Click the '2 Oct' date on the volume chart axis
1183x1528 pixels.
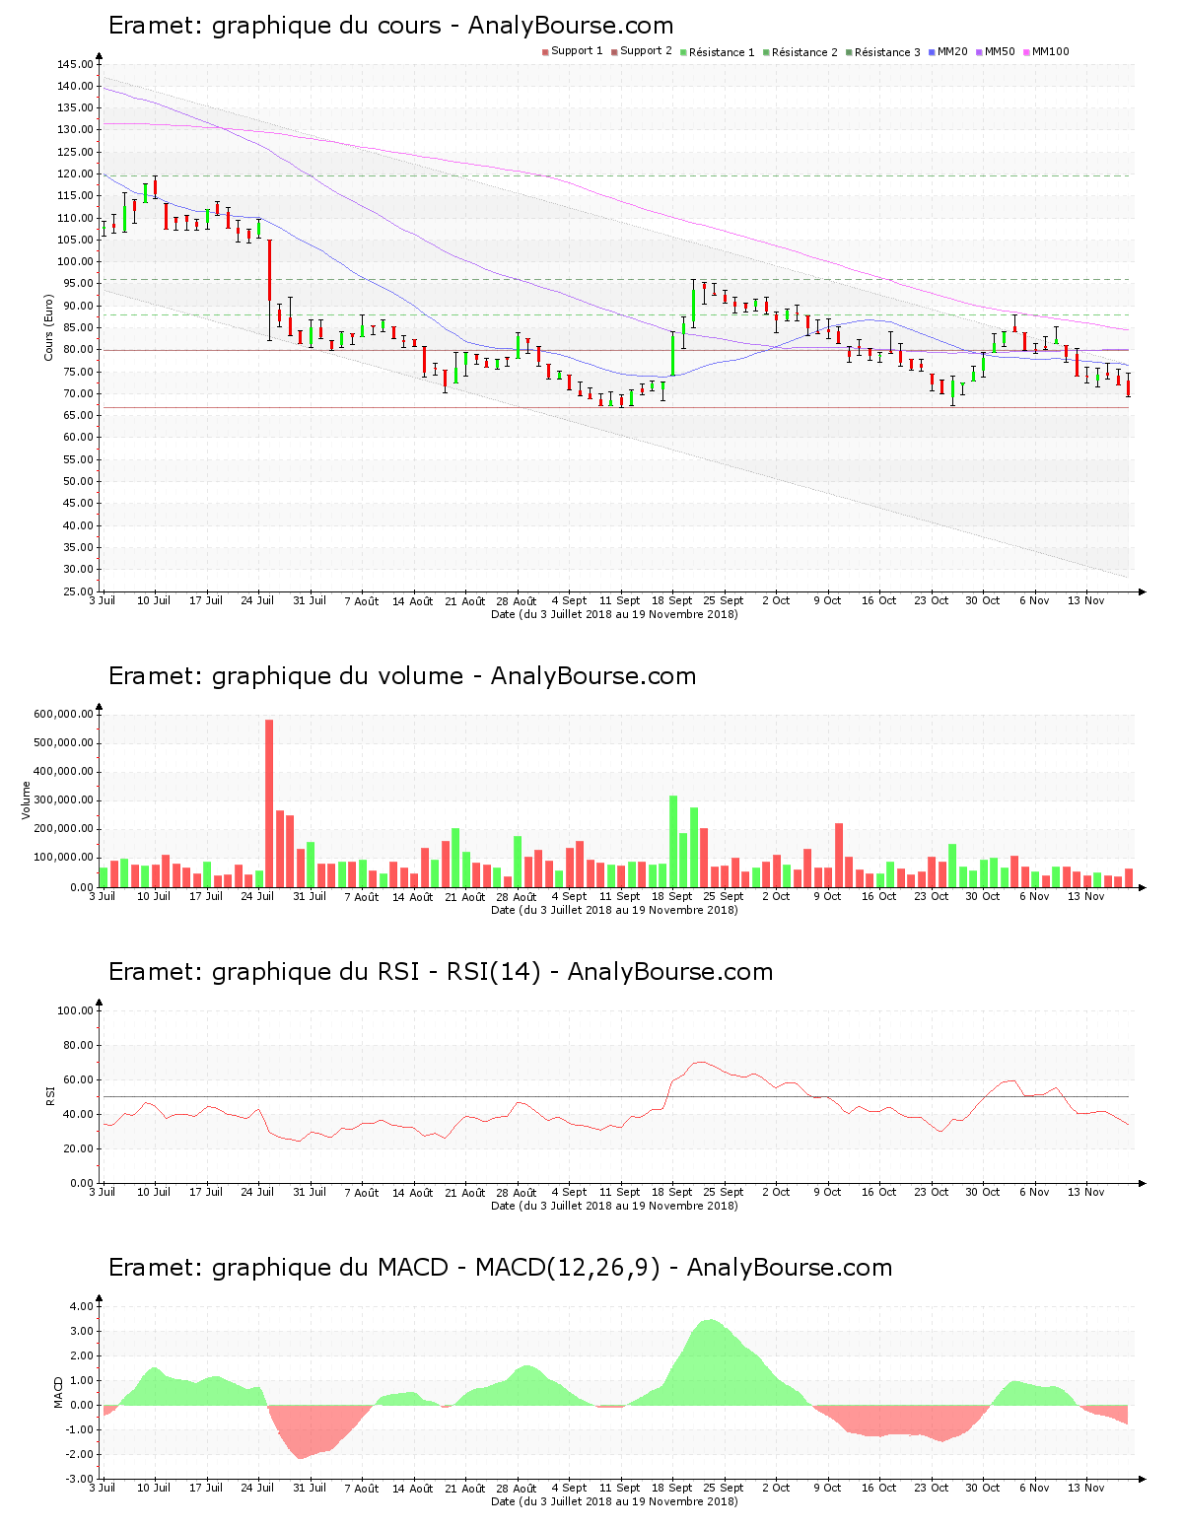pyautogui.click(x=776, y=896)
